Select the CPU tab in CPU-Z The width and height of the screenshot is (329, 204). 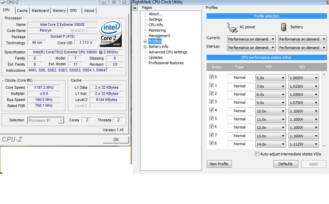pos(6,10)
